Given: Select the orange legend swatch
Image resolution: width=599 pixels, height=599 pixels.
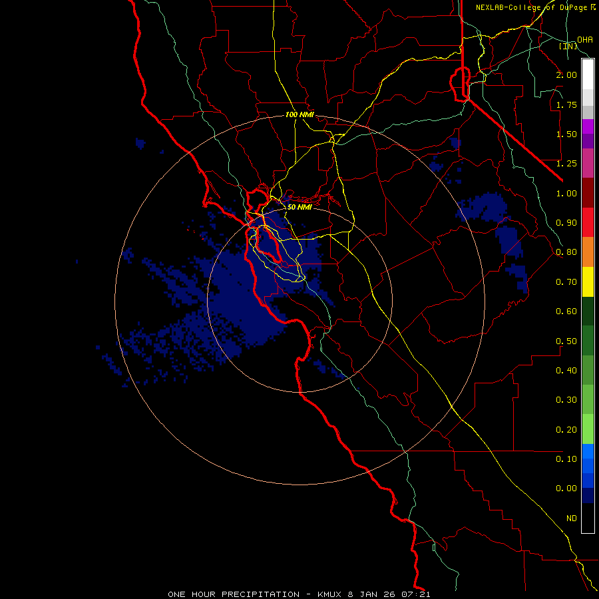Looking at the screenshot, I should 588,252.
